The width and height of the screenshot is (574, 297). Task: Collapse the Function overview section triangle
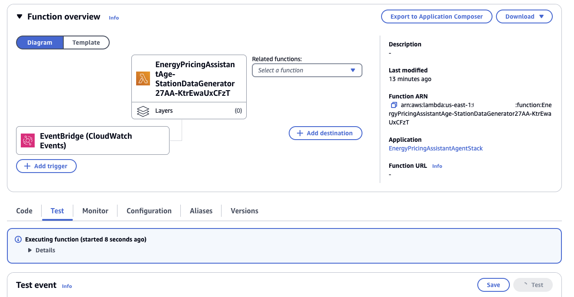click(19, 16)
